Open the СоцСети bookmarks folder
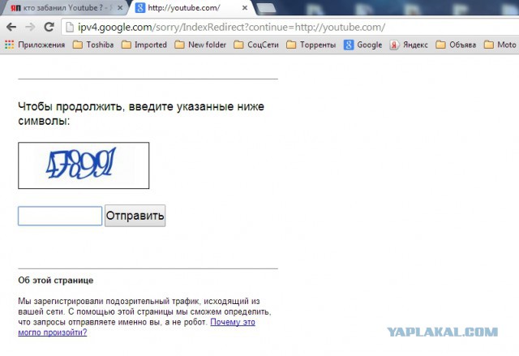519x356 pixels. (256, 45)
